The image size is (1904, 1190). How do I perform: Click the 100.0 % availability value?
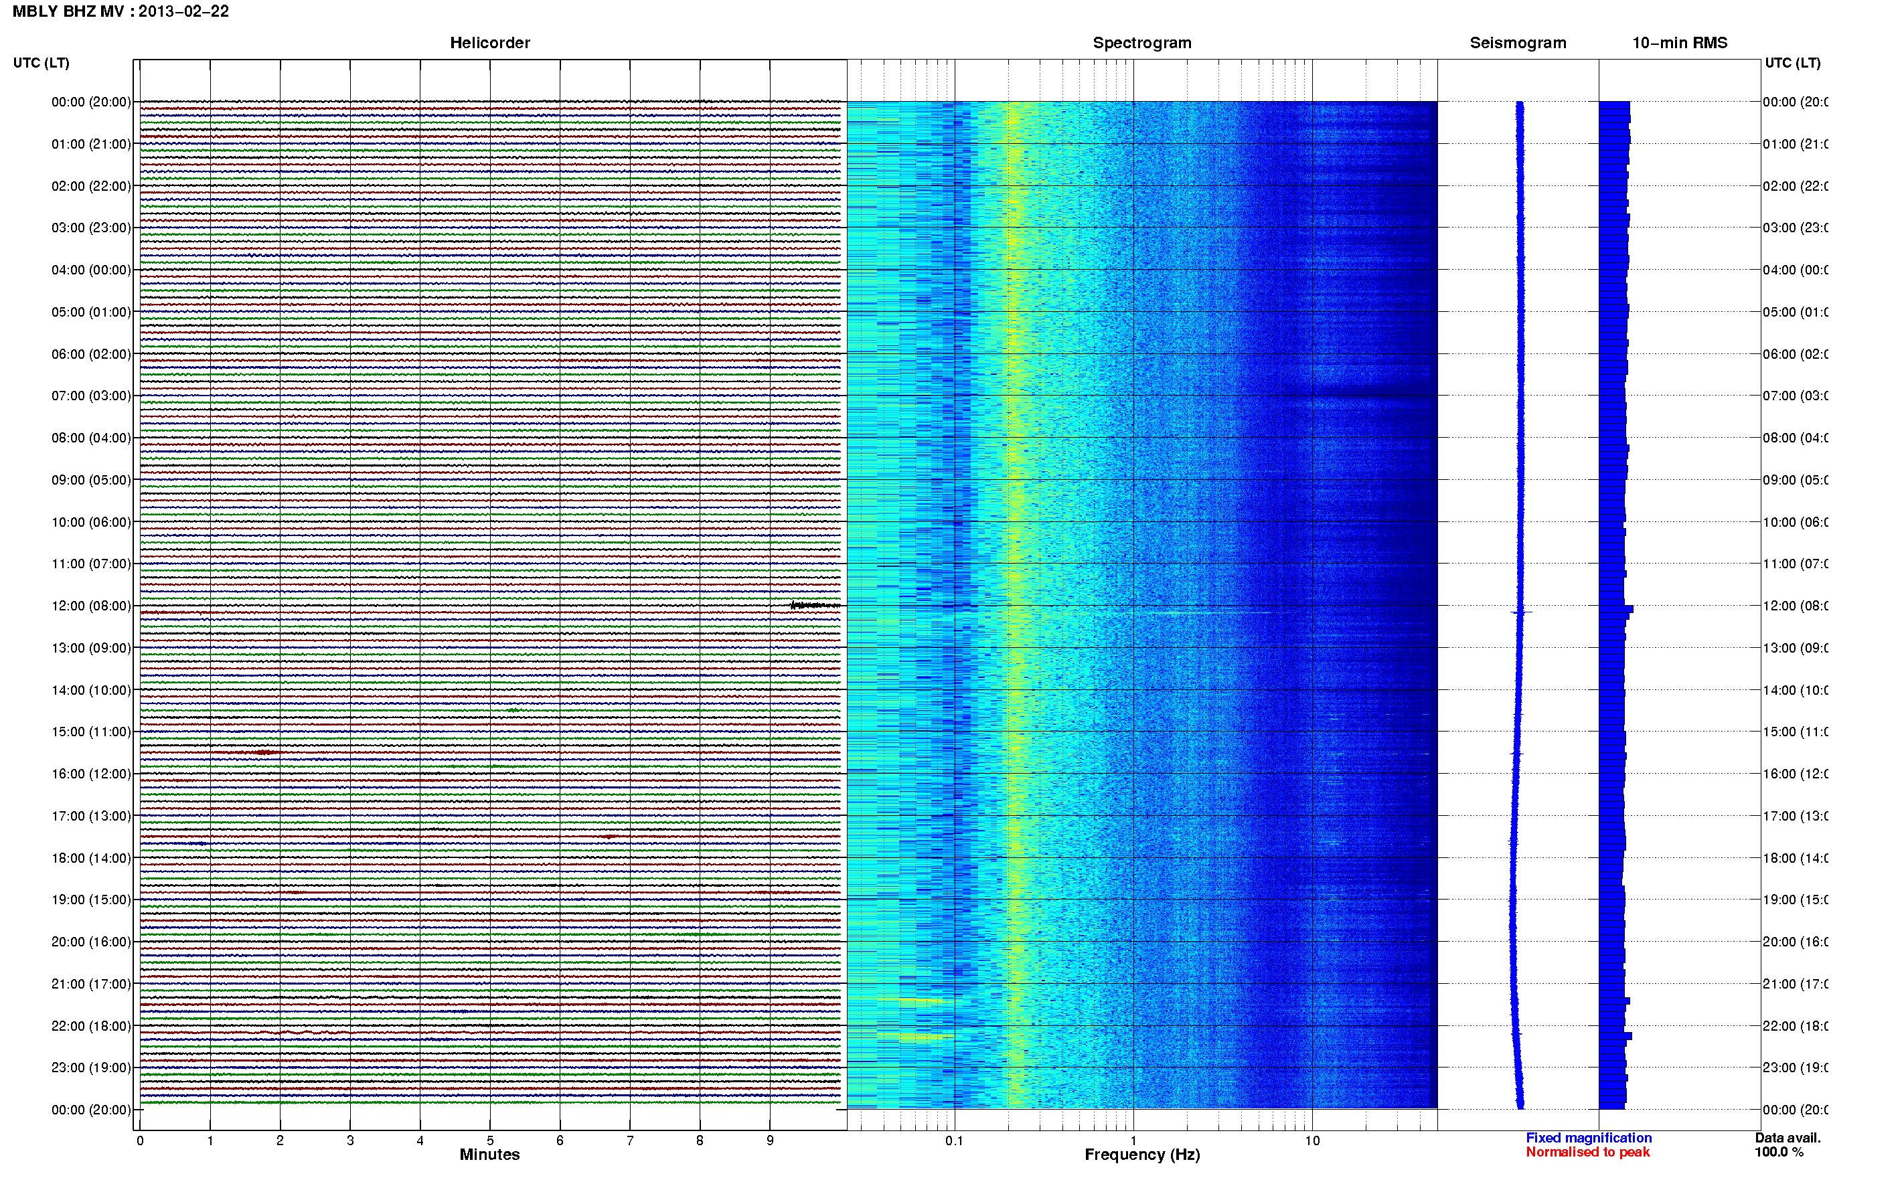coord(1779,1153)
